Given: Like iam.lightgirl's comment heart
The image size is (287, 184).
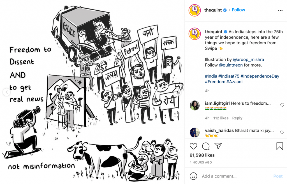Looking at the screenshot, I should (282, 105).
